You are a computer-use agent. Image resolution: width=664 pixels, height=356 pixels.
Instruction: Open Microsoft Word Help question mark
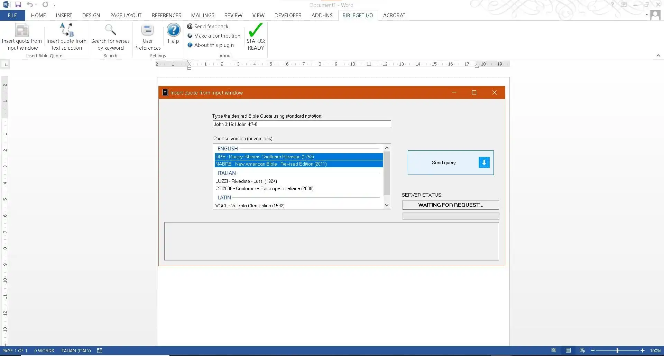[x=612, y=5]
